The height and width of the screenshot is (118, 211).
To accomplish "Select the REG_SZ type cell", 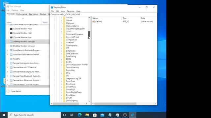I will coord(126,22).
